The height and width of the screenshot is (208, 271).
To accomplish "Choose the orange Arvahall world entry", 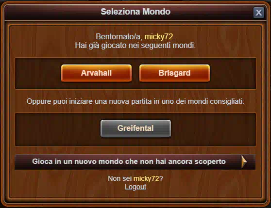I will tap(96, 73).
